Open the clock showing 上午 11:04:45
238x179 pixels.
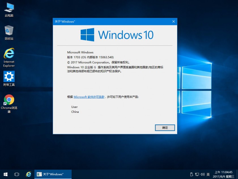point(224,174)
